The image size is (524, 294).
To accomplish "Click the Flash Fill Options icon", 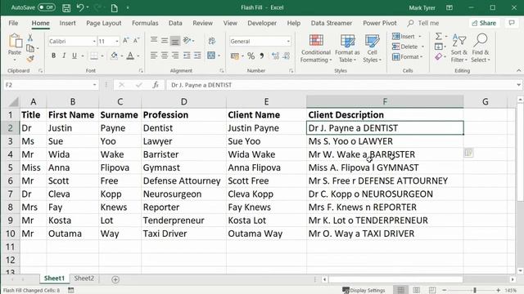I will [x=468, y=153].
